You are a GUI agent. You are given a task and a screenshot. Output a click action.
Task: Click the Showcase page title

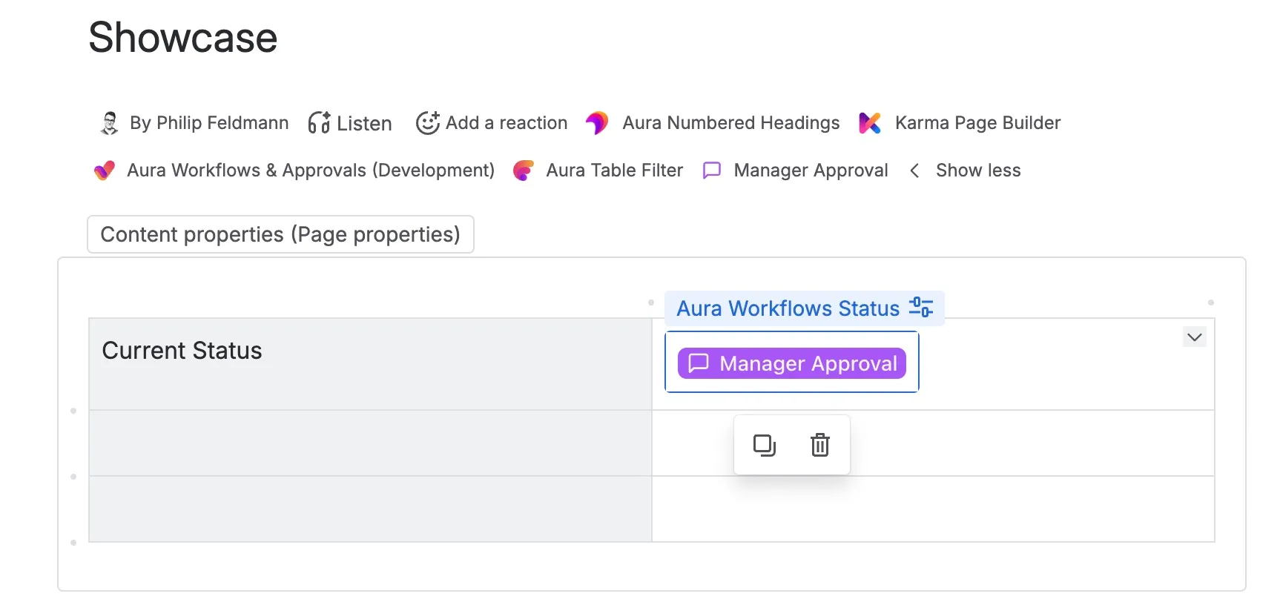(183, 37)
